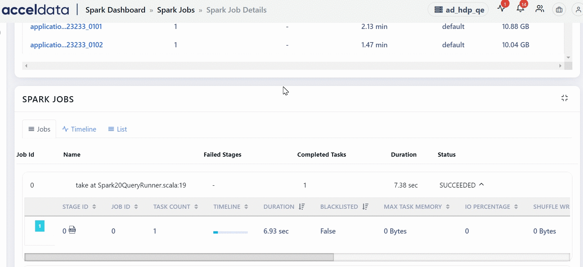The width and height of the screenshot is (583, 267).
Task: Click the stage timeline progress bar
Action: [230, 232]
